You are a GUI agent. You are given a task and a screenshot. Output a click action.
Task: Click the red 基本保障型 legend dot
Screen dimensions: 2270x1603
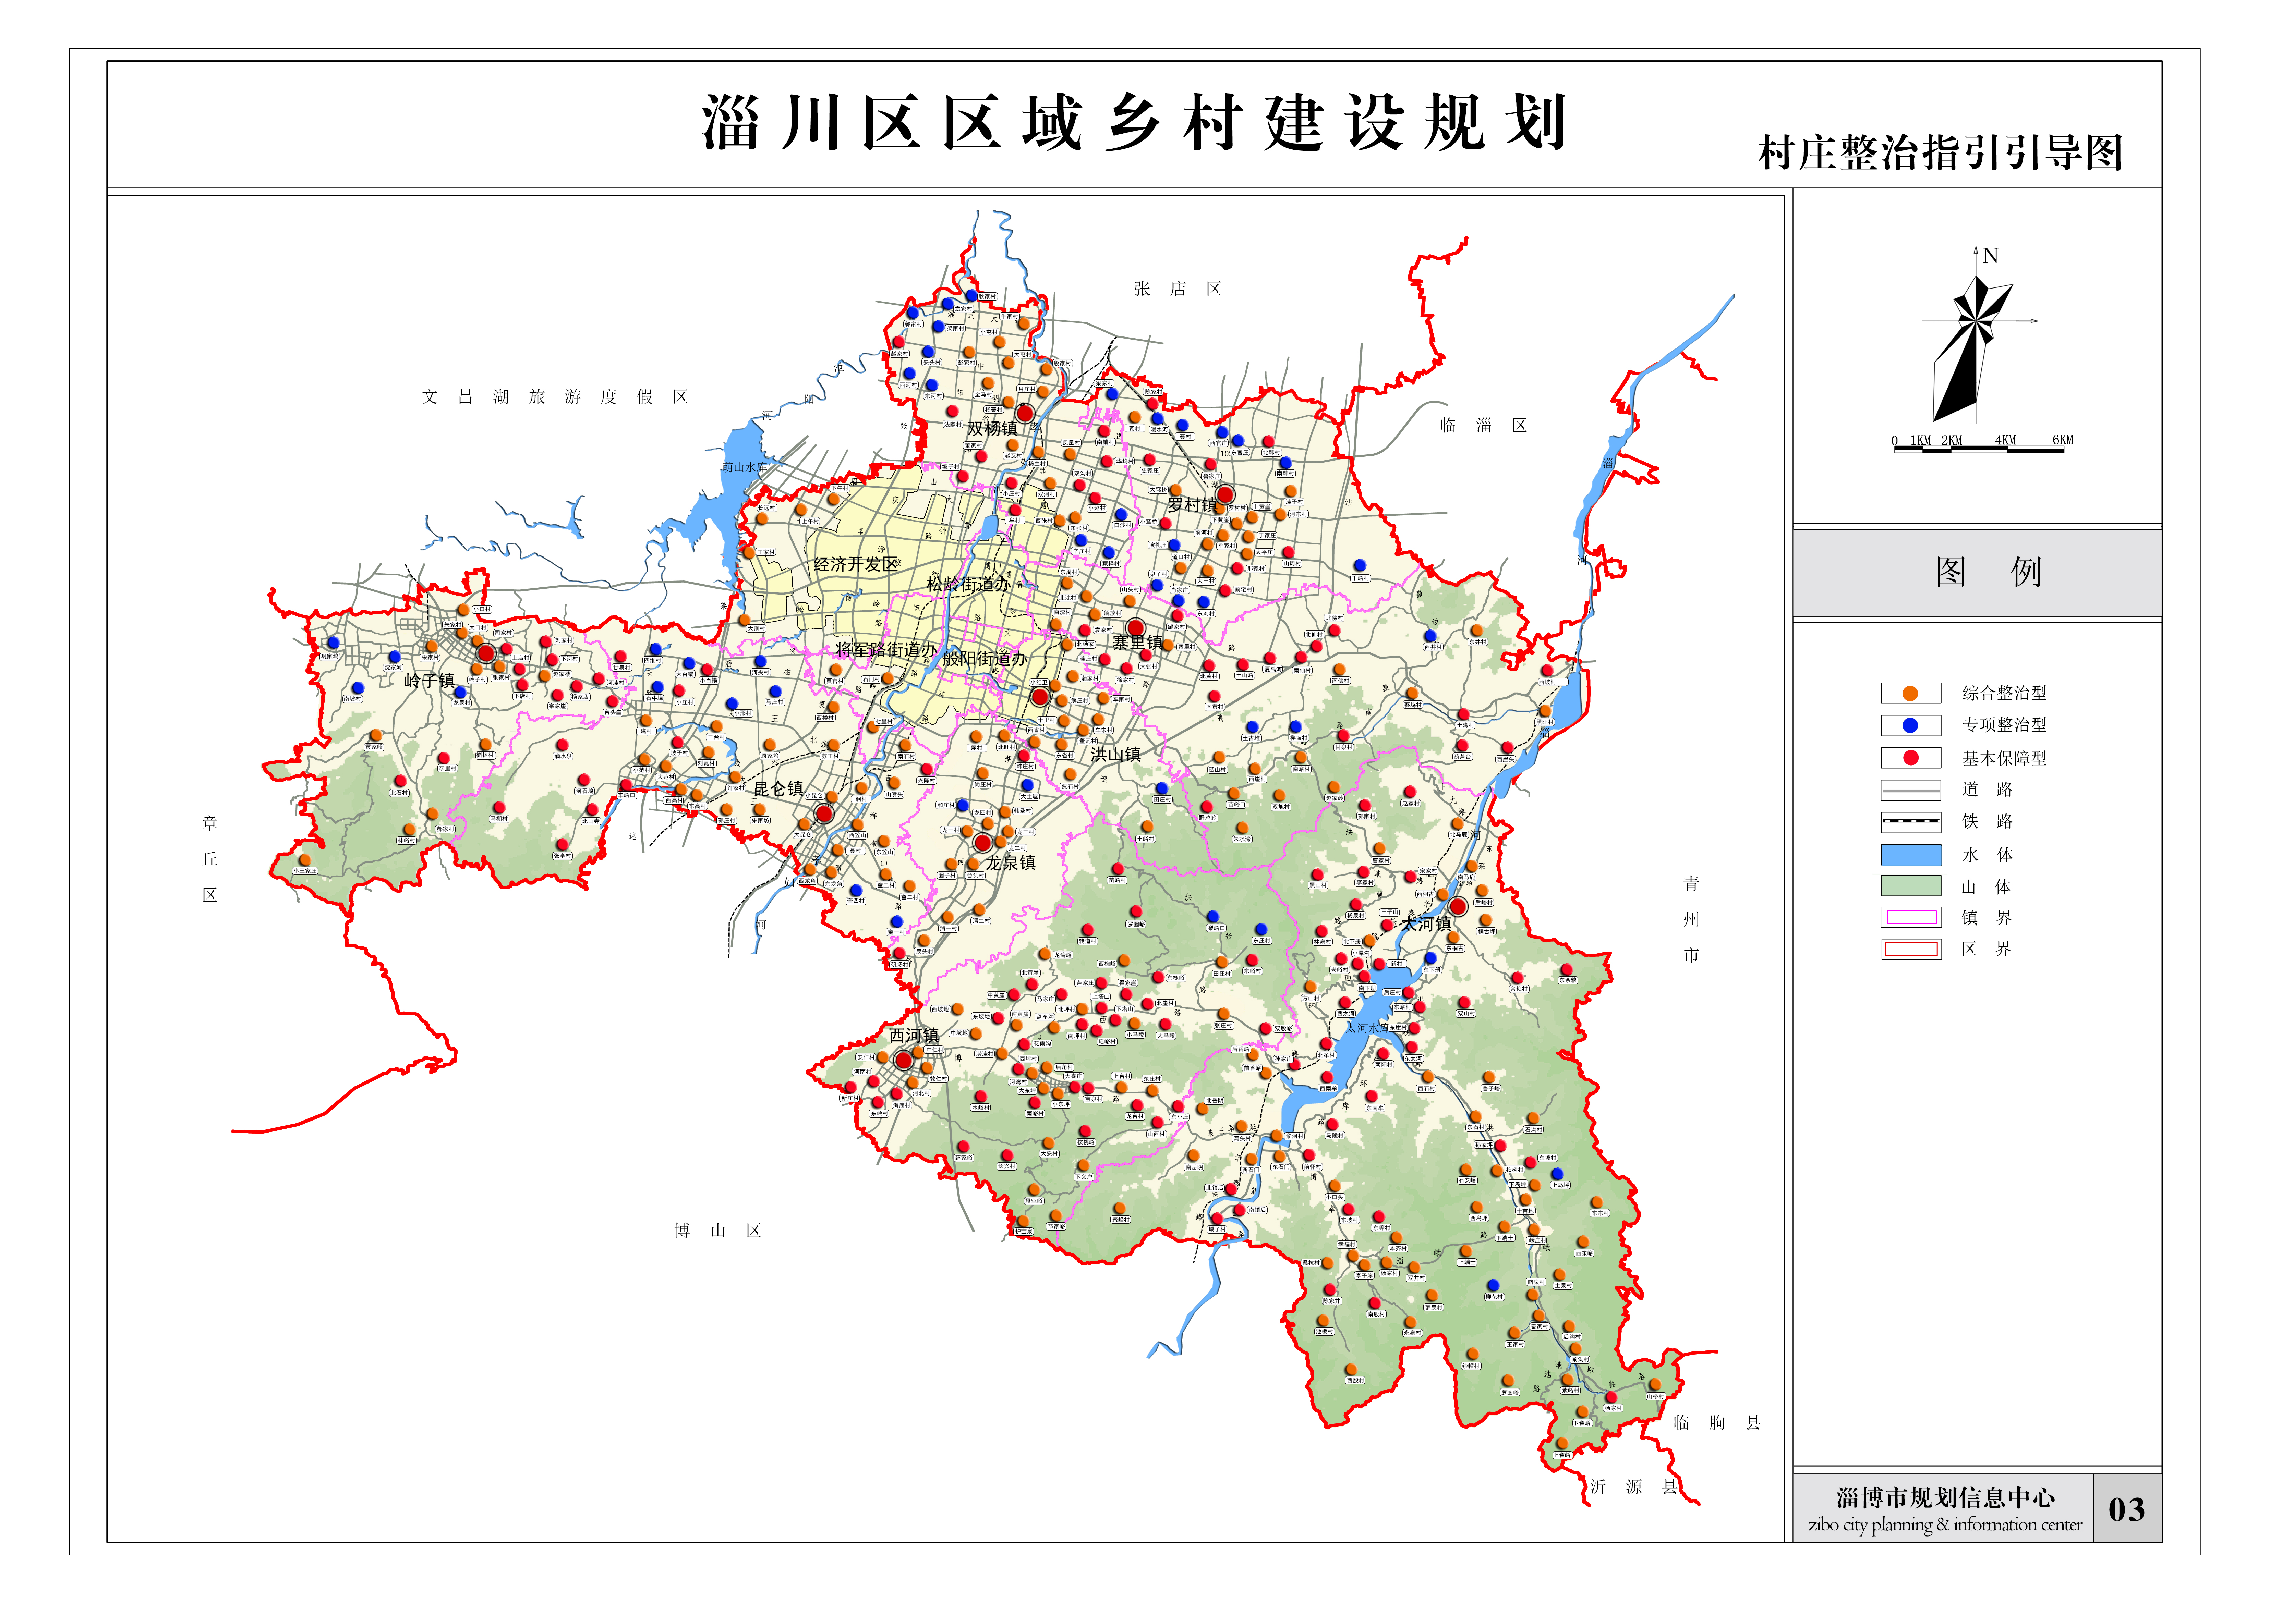click(x=1910, y=758)
